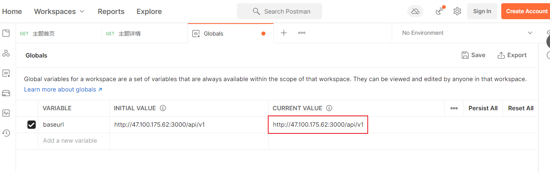Screen dimensions: 550x173
Task: Click the Search Postman field
Action: pos(279,11)
